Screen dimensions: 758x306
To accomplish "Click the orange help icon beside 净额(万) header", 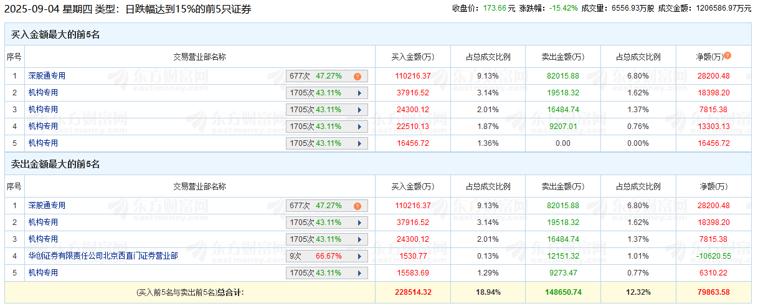I will click(727, 56).
